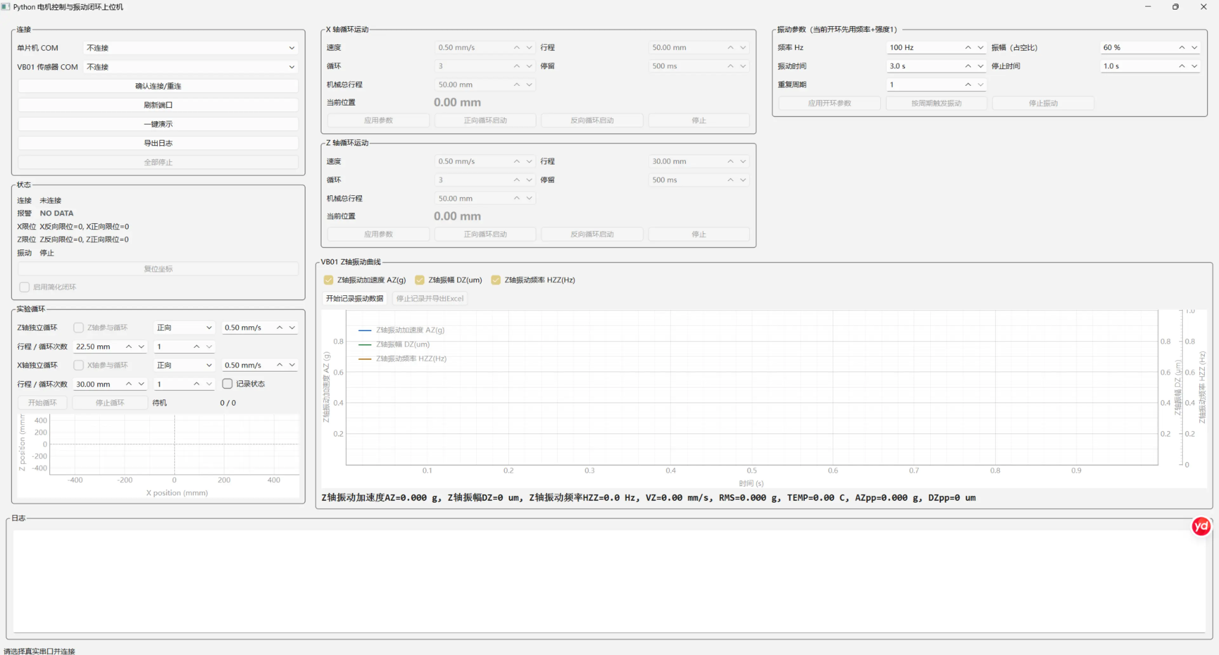
Task: Click 应用开环参数 button
Action: [x=829, y=103]
